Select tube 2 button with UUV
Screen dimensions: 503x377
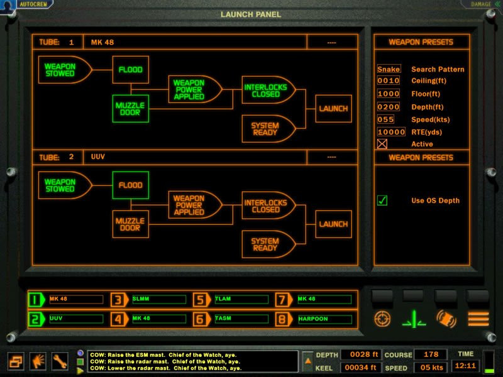click(x=36, y=319)
